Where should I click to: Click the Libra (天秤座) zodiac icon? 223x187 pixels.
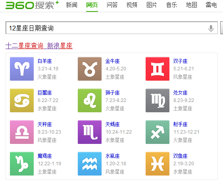click(x=22, y=132)
